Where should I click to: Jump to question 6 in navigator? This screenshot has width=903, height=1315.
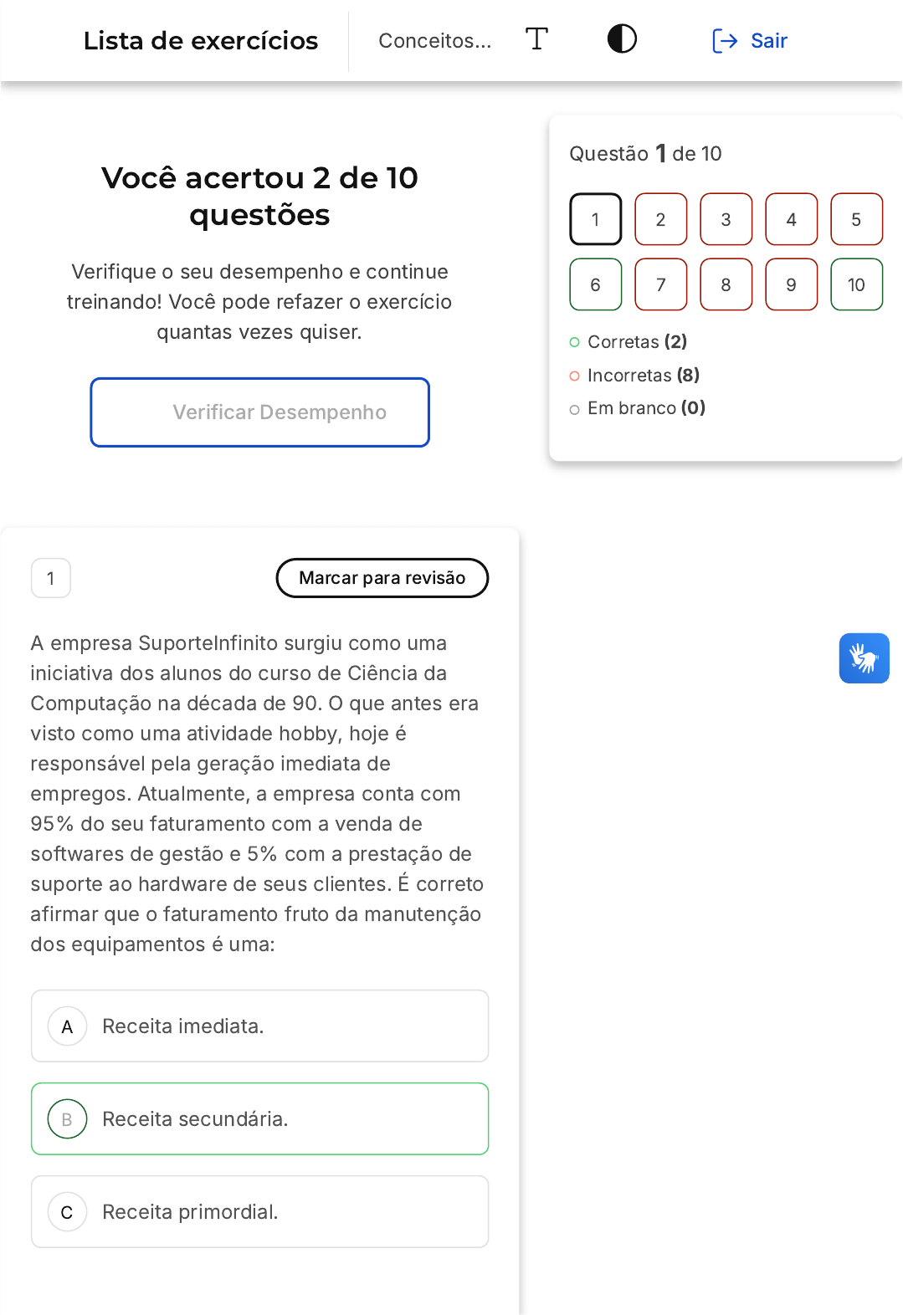pos(595,284)
